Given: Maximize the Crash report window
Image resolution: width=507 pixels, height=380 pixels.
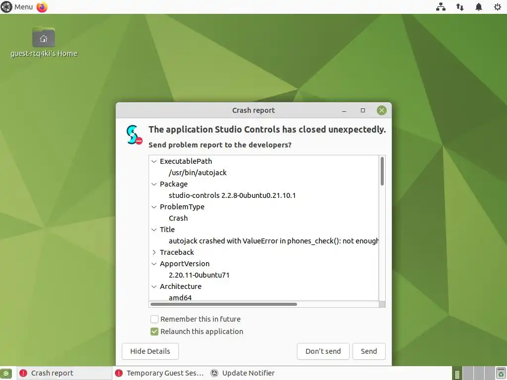Looking at the screenshot, I should (363, 110).
